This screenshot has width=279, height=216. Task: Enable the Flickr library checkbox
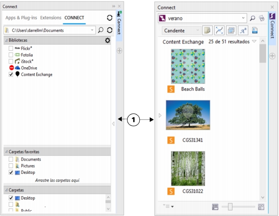(x=11, y=48)
